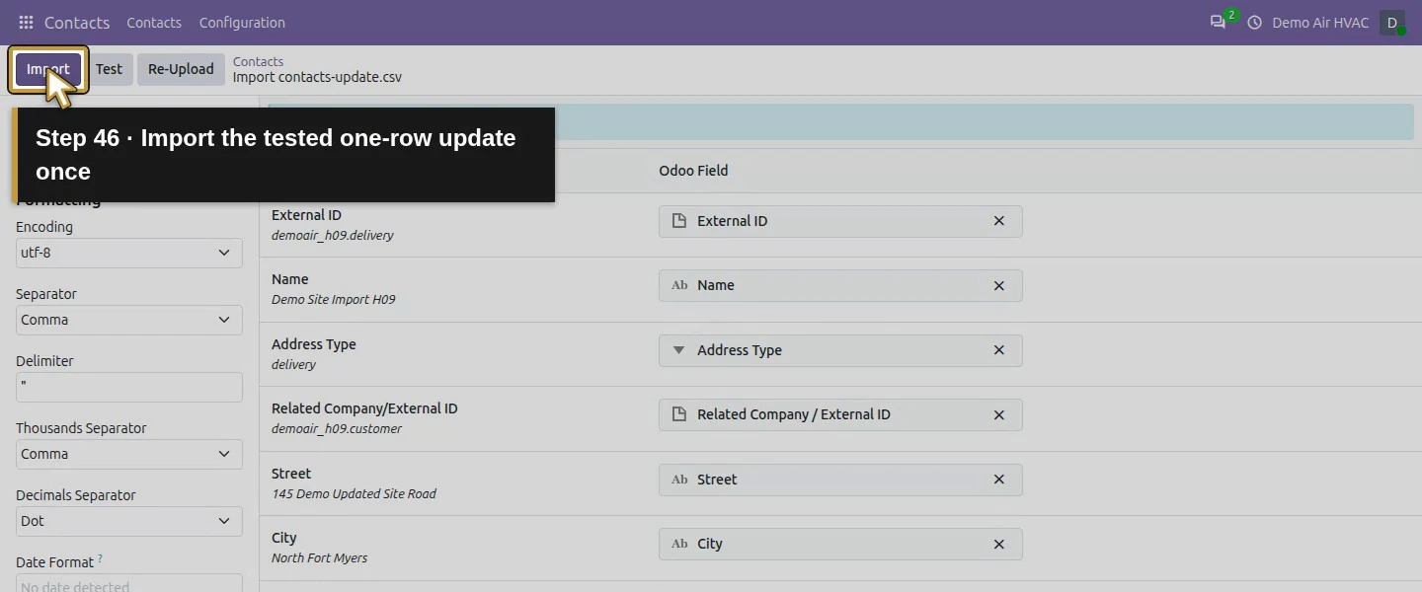Click the Import button
The width and height of the screenshot is (1422, 592).
[48, 69]
